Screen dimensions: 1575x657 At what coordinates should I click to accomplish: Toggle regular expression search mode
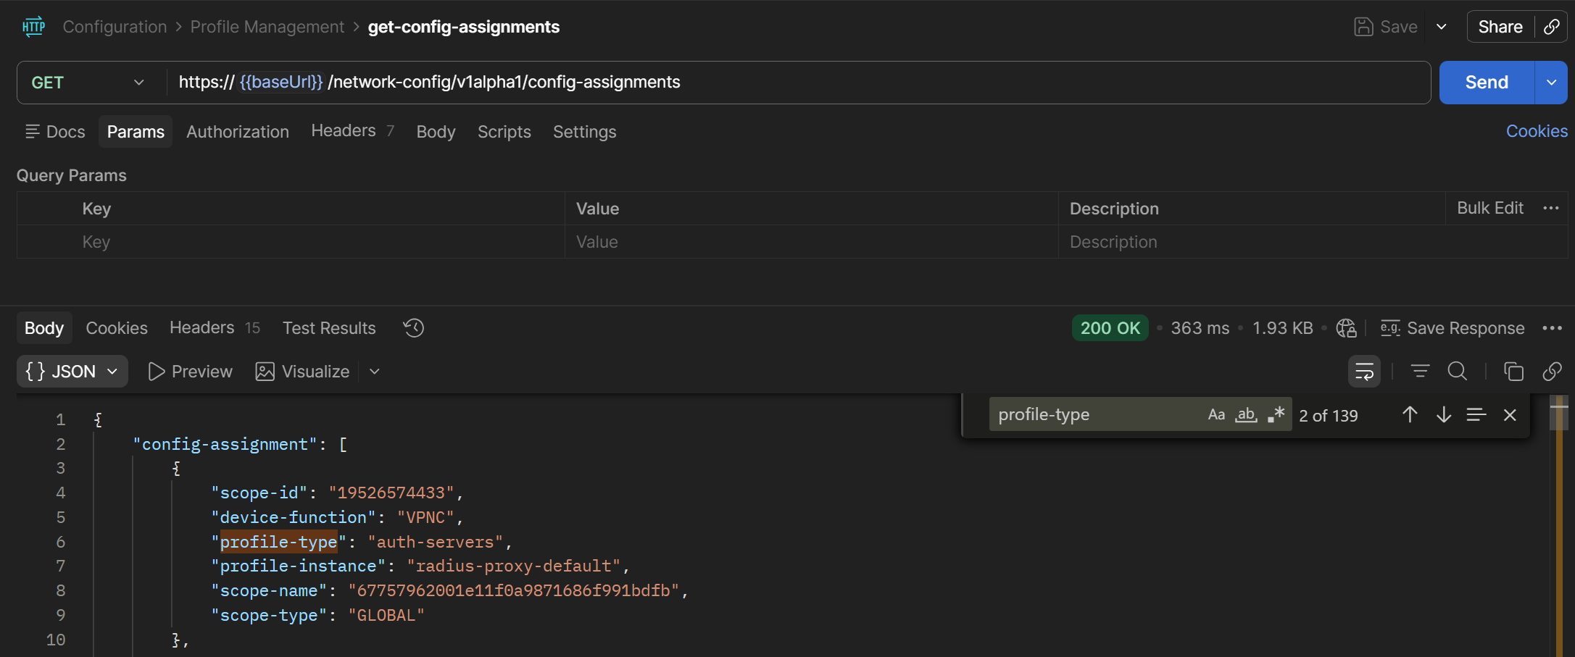[1275, 414]
